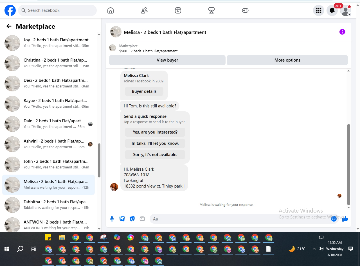Open More options for this listing

[x=287, y=60]
